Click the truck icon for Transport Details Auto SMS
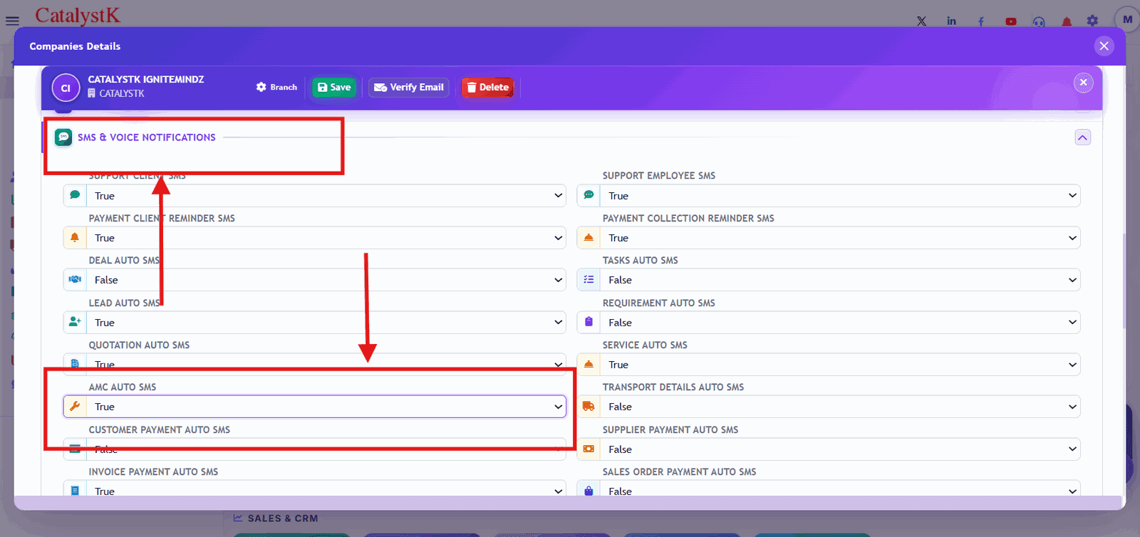 click(x=589, y=406)
